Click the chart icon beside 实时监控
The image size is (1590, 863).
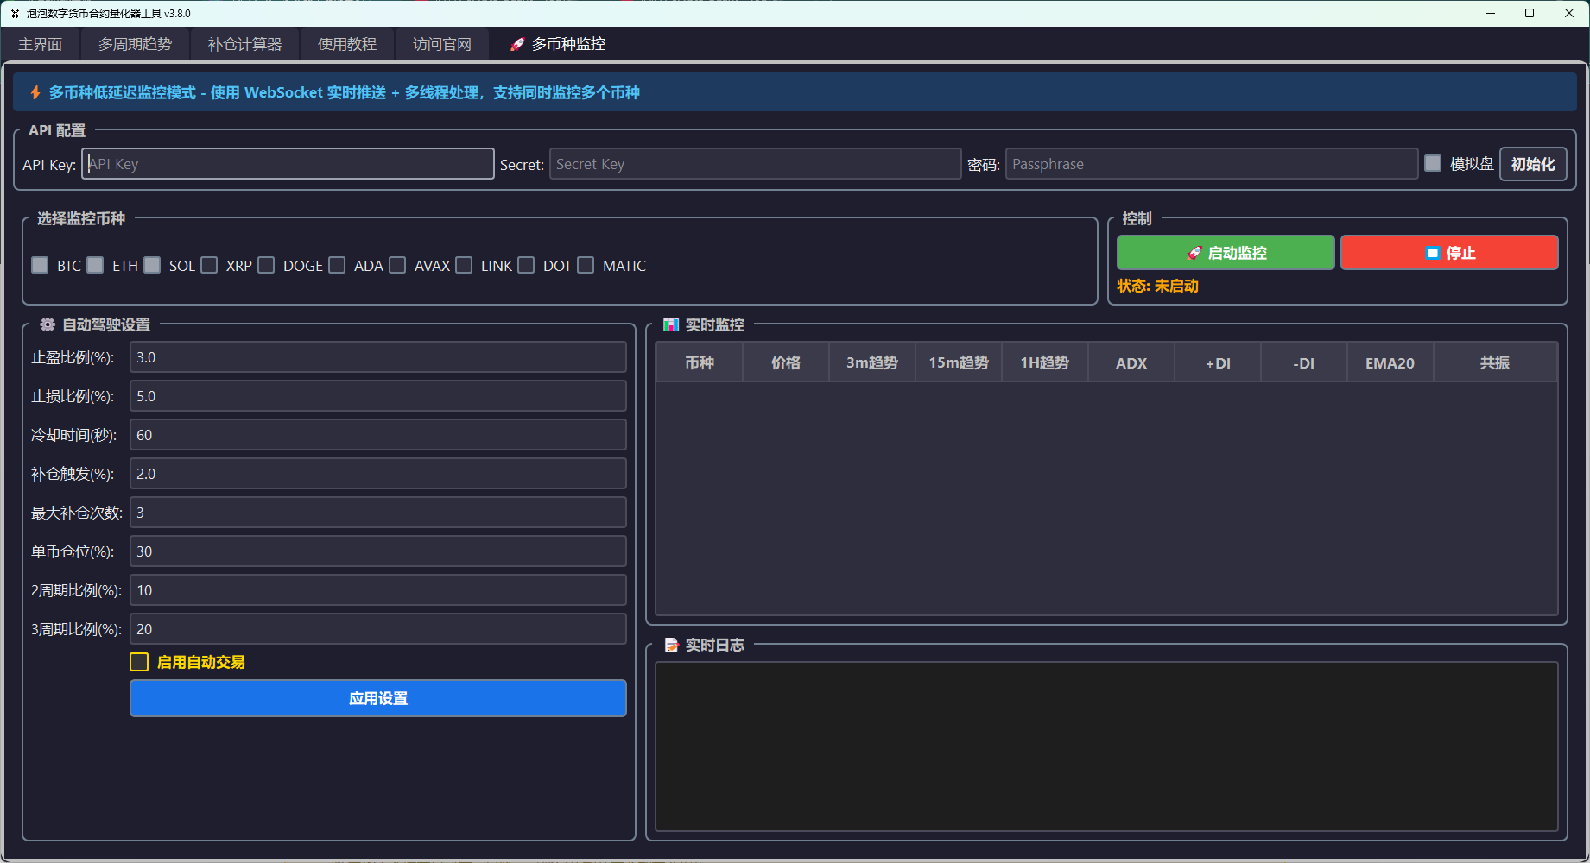point(671,325)
